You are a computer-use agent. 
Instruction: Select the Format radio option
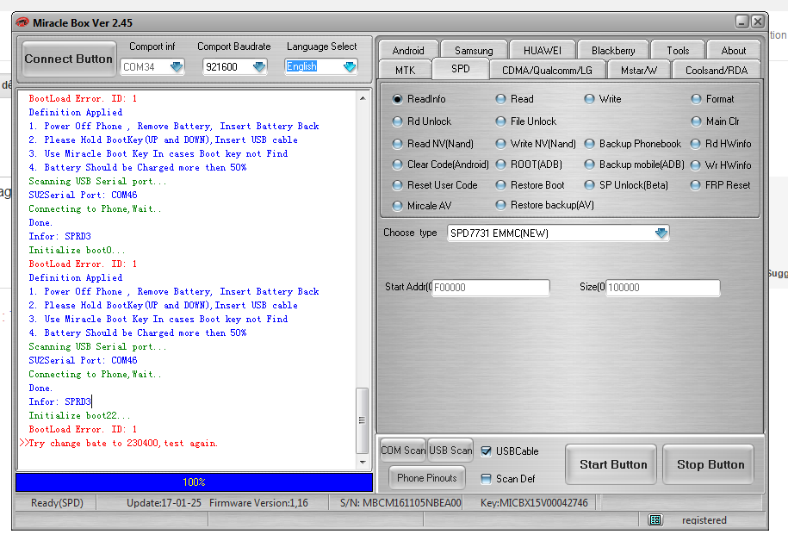pos(696,99)
